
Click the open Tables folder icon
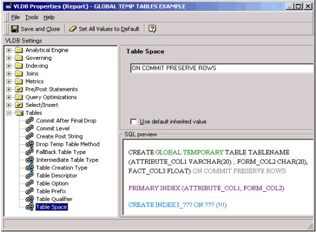19,113
